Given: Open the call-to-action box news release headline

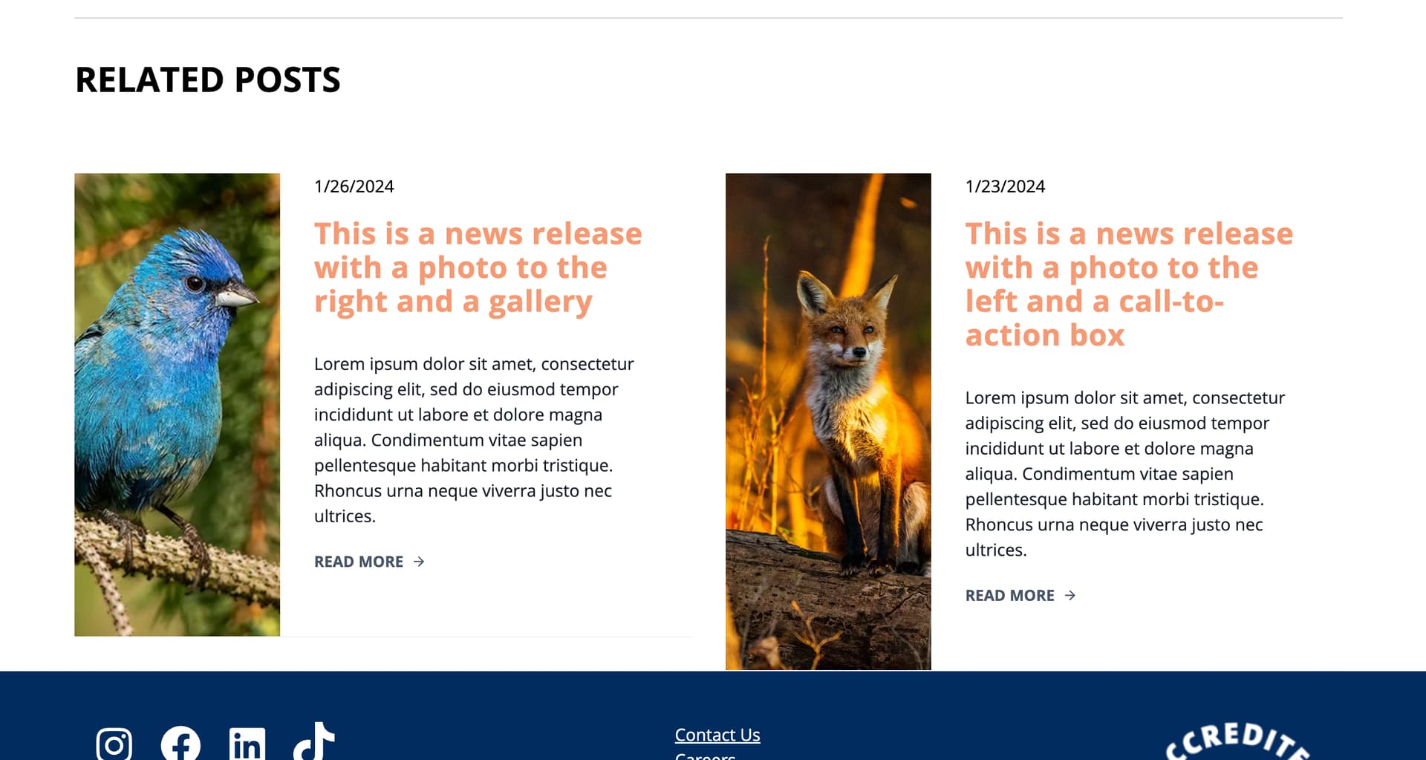Looking at the screenshot, I should (1129, 284).
